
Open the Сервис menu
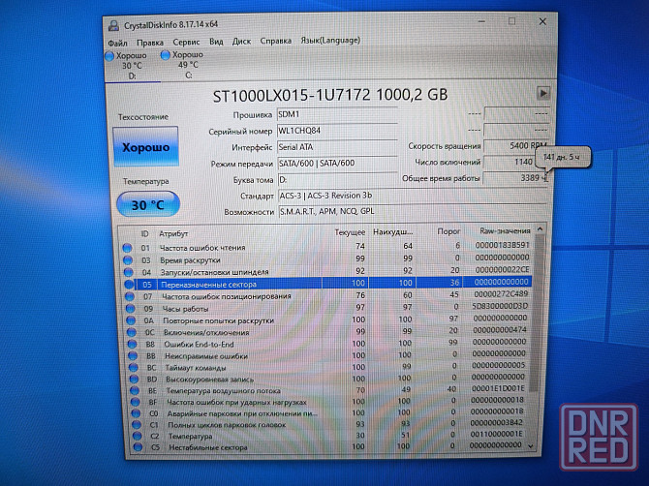click(x=186, y=42)
